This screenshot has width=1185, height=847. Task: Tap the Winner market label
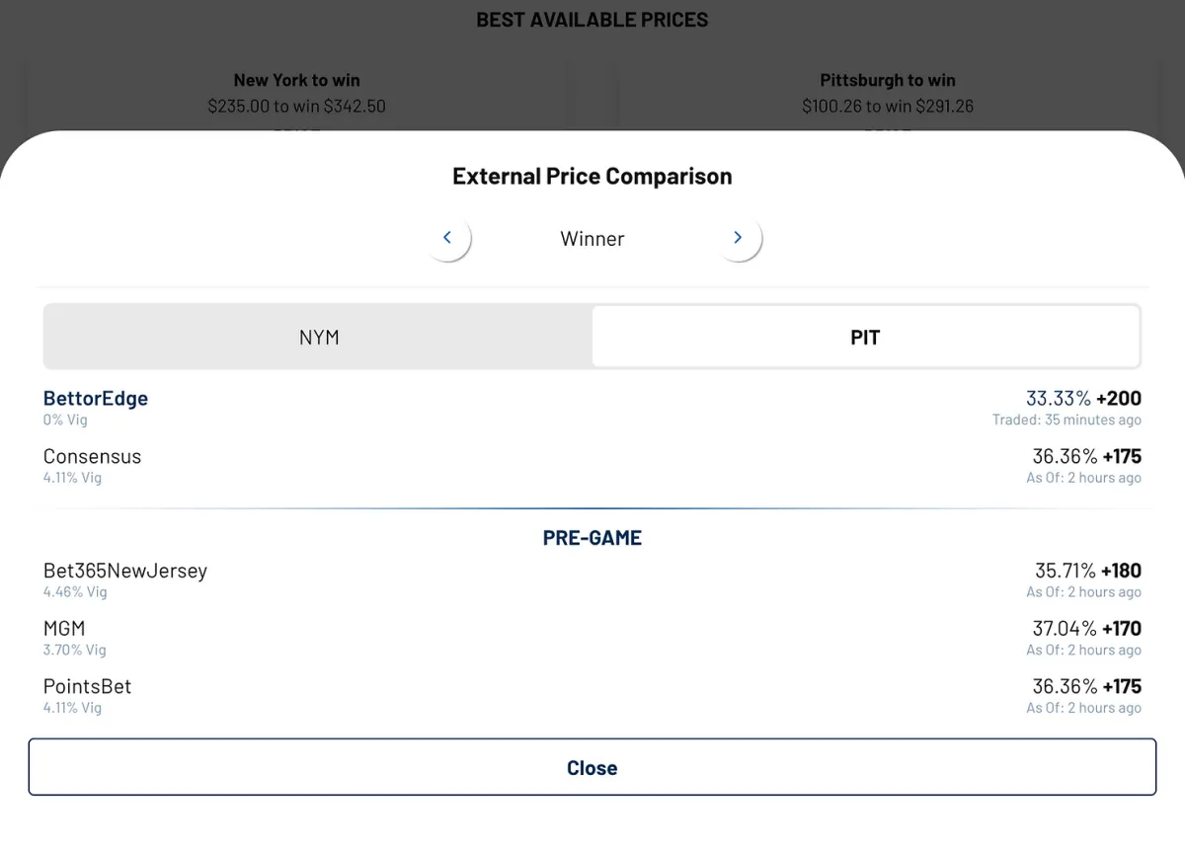(x=592, y=239)
